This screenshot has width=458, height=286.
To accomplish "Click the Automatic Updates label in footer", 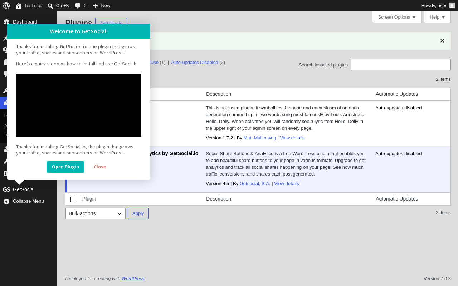I will 397,199.
